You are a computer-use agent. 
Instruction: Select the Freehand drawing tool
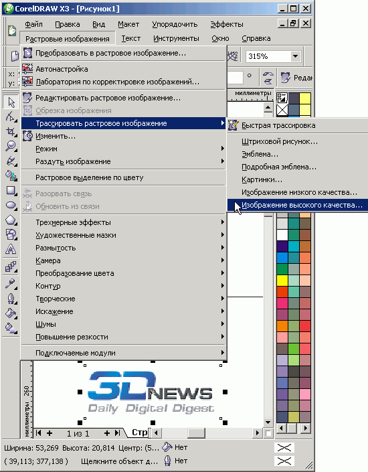(x=11, y=161)
